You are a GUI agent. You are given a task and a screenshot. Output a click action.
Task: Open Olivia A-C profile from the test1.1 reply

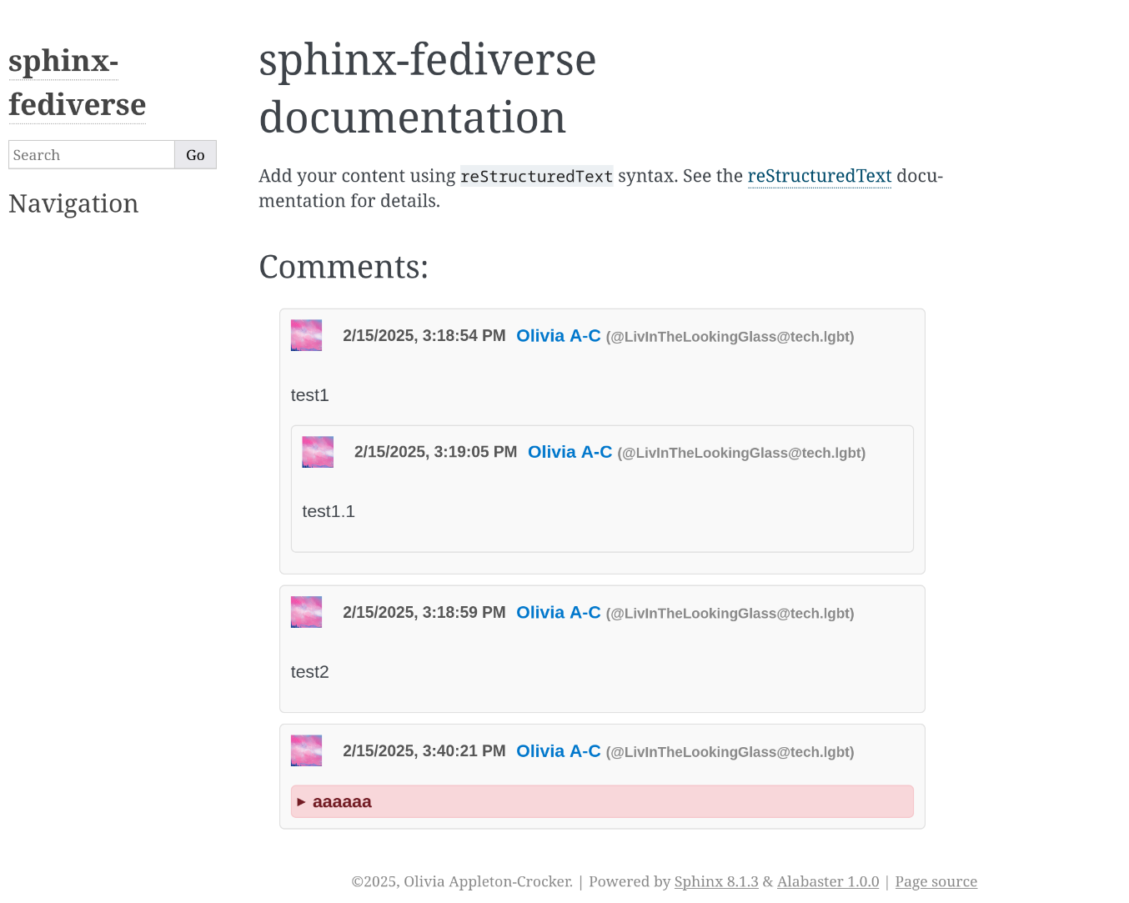570,452
